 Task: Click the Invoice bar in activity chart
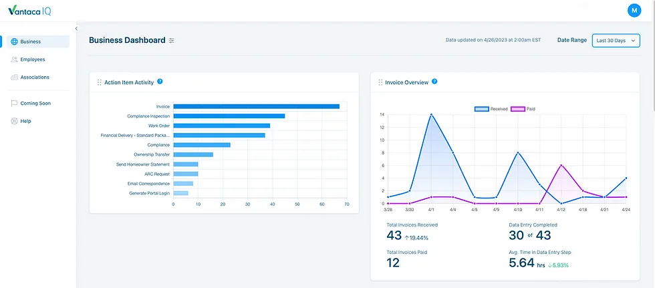tap(256, 106)
